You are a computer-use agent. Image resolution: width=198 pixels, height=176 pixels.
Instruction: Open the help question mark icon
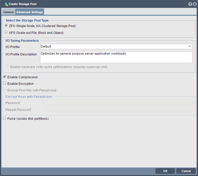click(190, 4)
